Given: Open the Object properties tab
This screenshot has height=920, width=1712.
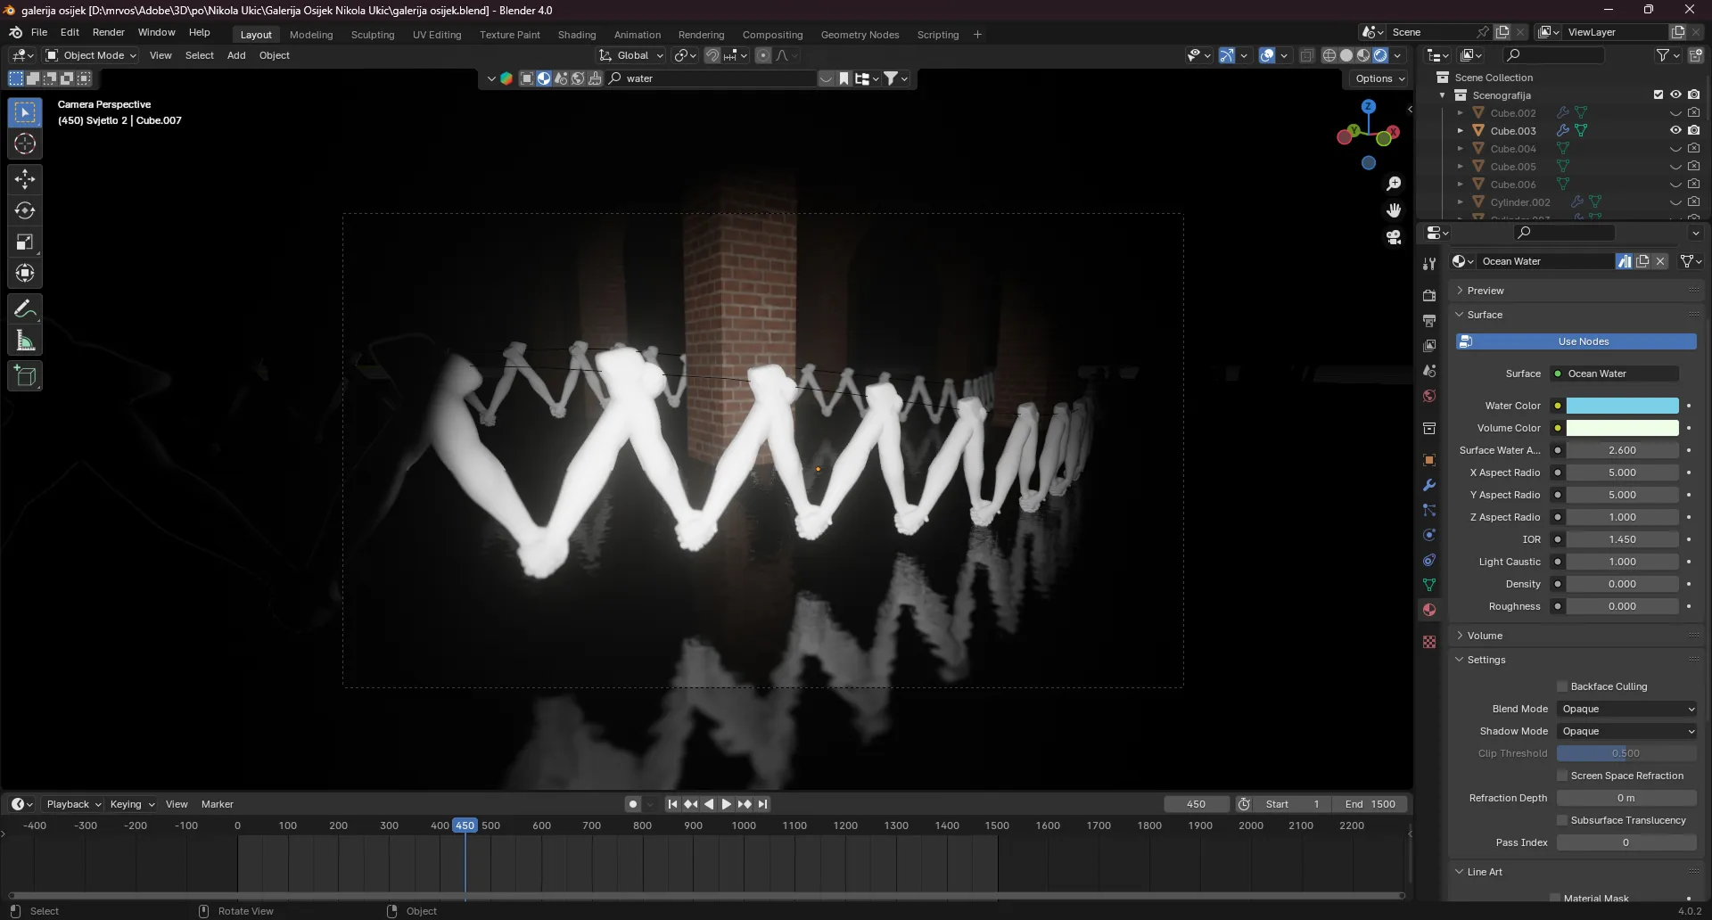Looking at the screenshot, I should pyautogui.click(x=1429, y=460).
